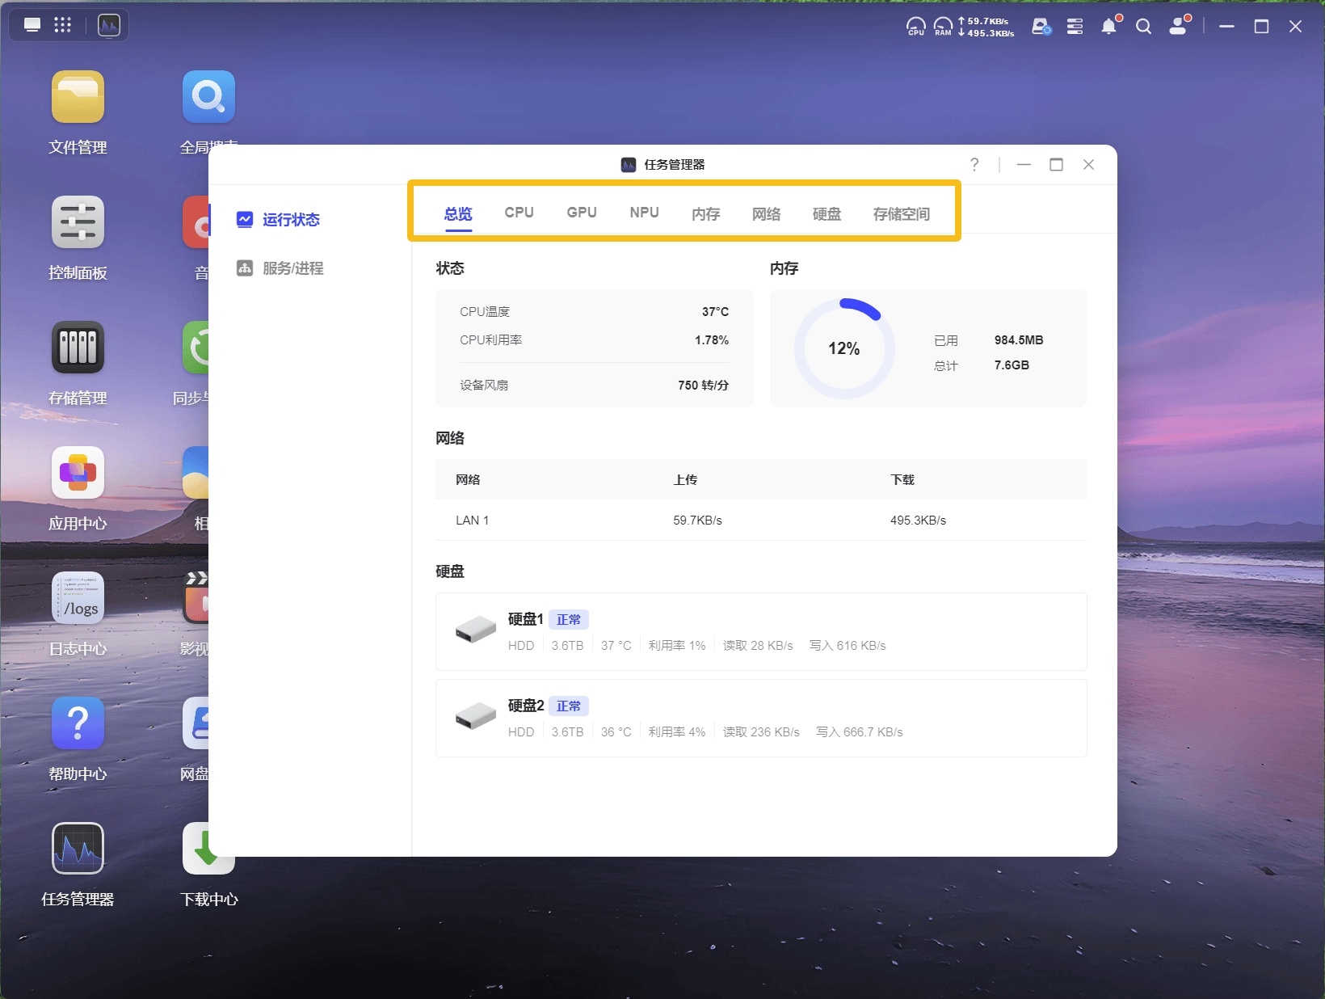Select the 正常 badge of 硬盘2
The height and width of the screenshot is (999, 1325).
point(569,706)
